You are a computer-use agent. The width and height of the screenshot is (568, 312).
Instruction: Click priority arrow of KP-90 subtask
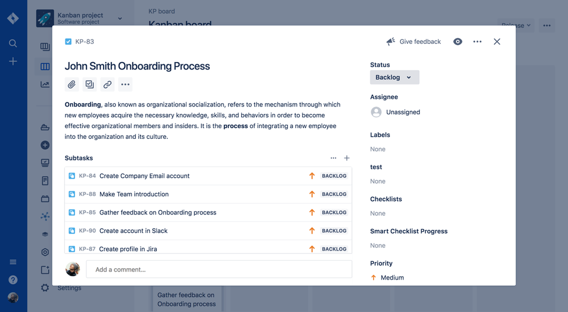pos(312,231)
